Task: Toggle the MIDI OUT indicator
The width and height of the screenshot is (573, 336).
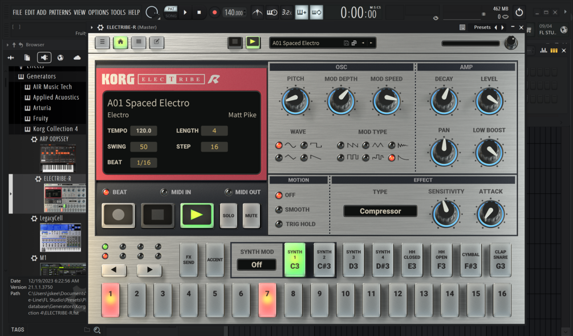Action: (x=229, y=192)
